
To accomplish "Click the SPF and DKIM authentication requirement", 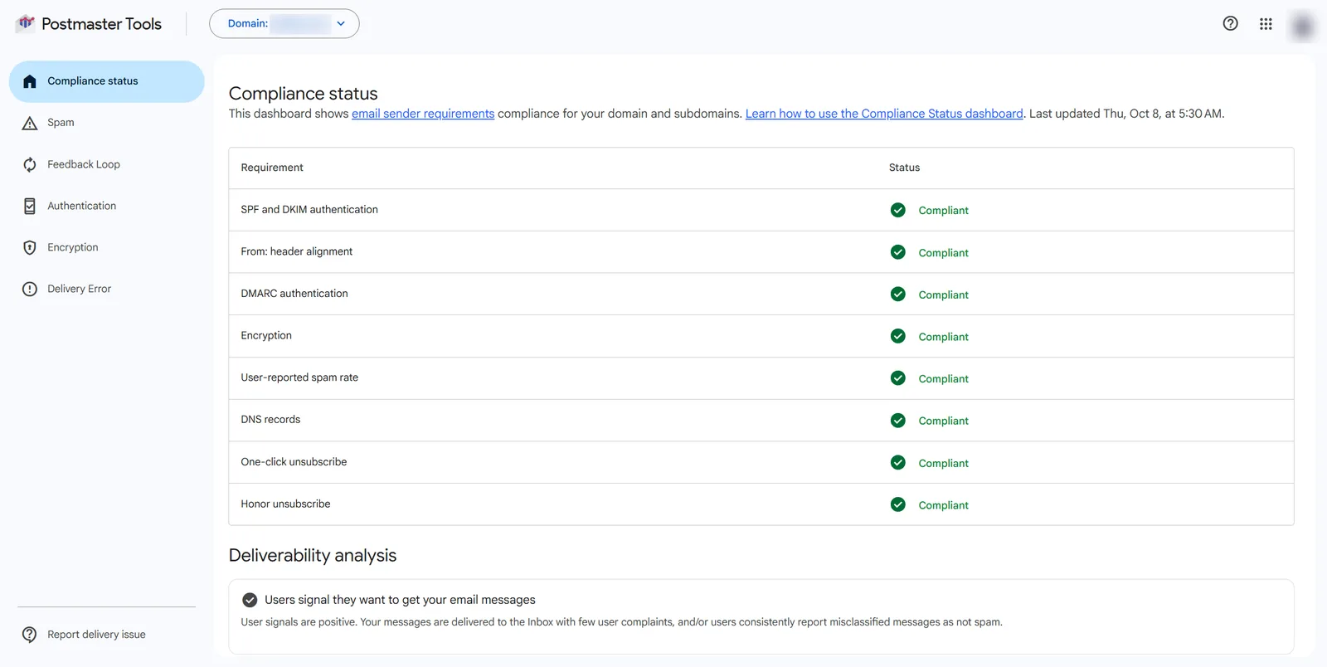I will [x=309, y=210].
